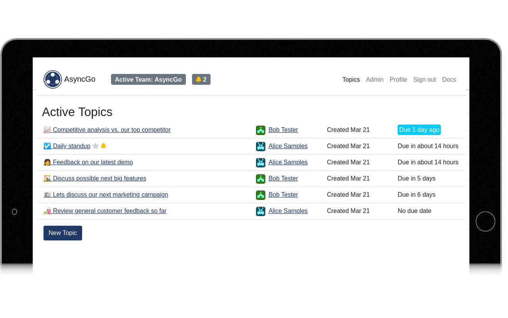Click the 'Due 1 day ago' badge
Screen dimensions: 508x318
point(419,130)
